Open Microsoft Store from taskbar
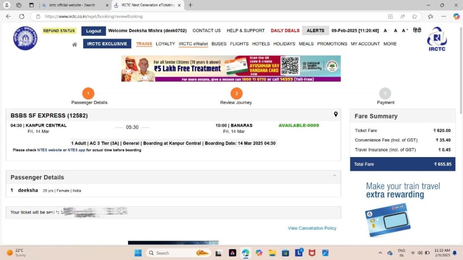Image resolution: width=463 pixels, height=260 pixels. 285,253
